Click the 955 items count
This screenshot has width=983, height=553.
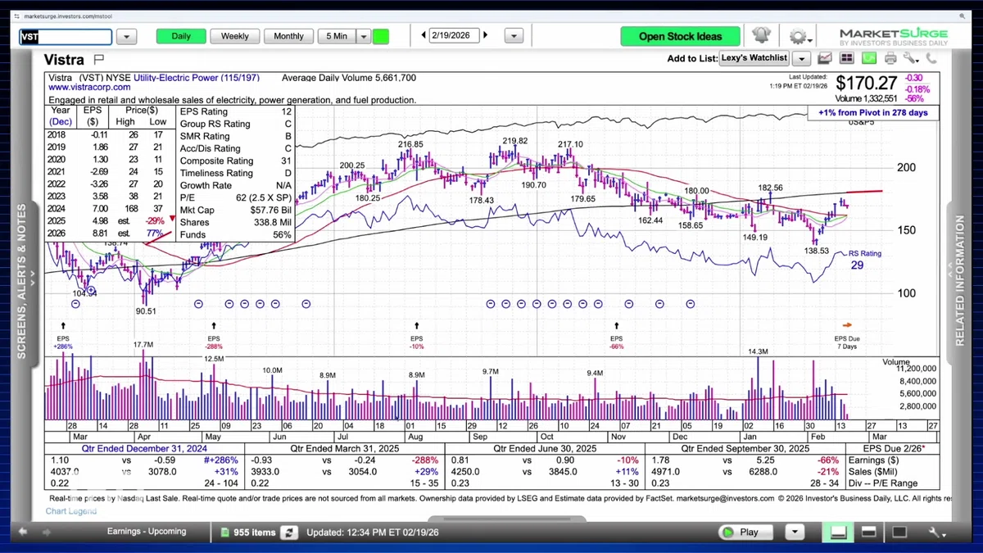(x=255, y=533)
